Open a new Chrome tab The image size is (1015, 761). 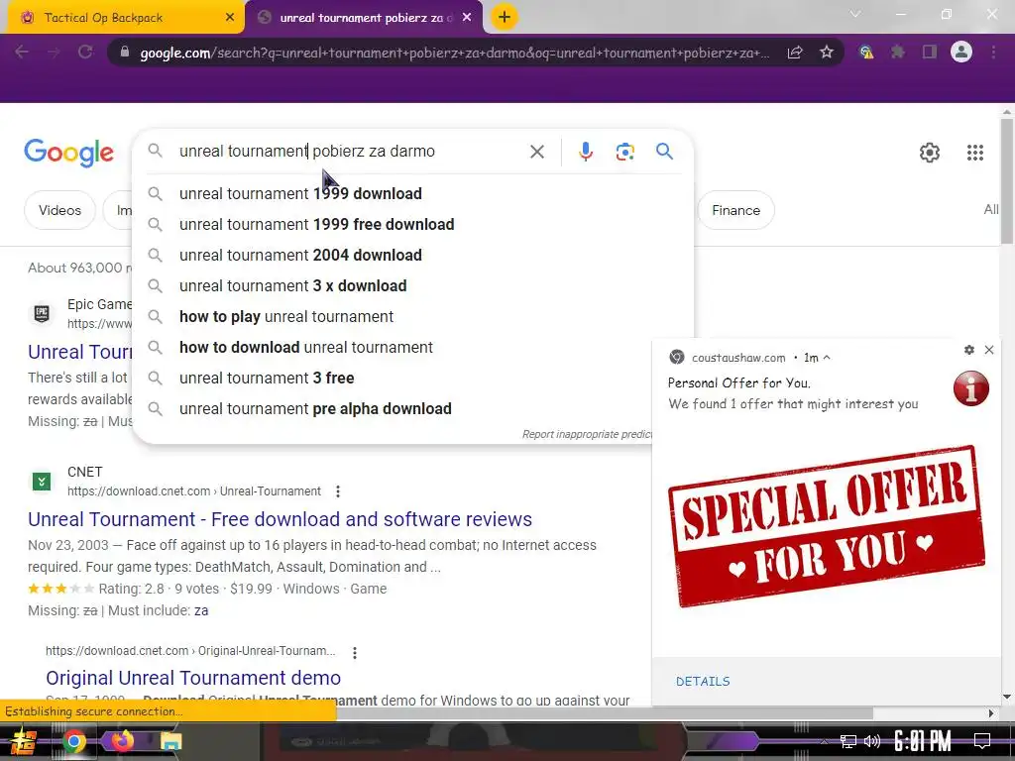[x=505, y=17]
